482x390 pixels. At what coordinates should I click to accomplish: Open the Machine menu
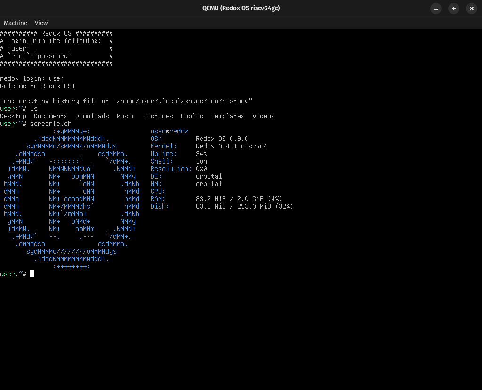point(16,23)
